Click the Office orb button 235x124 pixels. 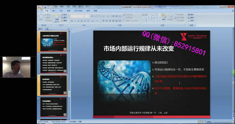point(40,8)
